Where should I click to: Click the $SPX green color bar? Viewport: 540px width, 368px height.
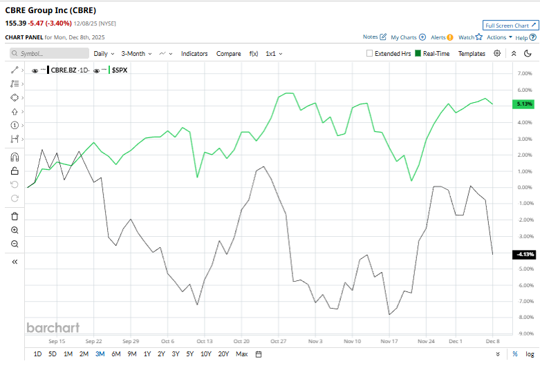pyautogui.click(x=109, y=70)
